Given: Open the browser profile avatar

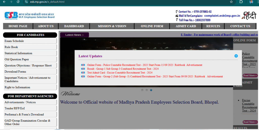Looking at the screenshot, I should 251,2.
